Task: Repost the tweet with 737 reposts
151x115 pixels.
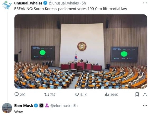Action: click(47, 95)
